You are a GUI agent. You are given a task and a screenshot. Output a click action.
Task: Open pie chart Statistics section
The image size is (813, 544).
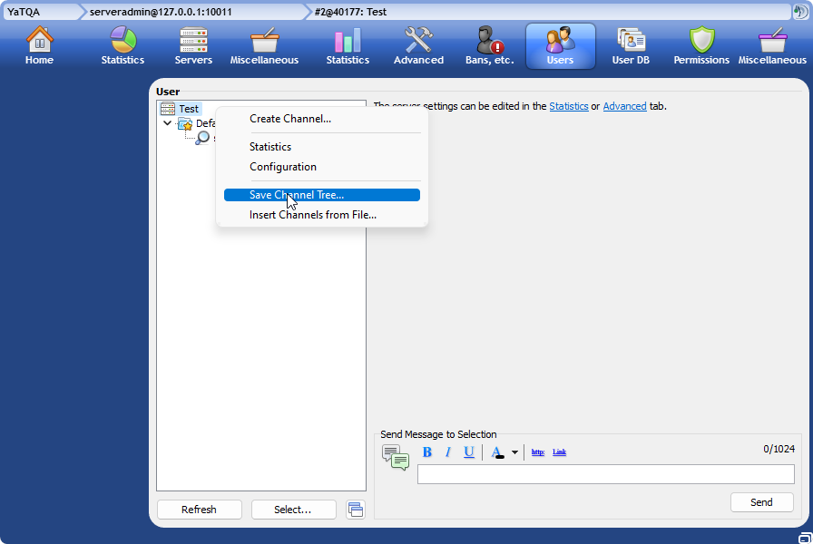coord(122,45)
